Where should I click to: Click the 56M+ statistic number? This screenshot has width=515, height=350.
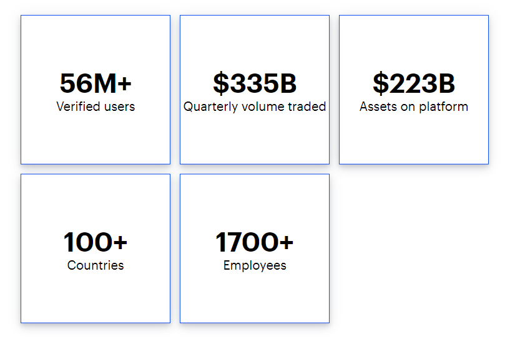[x=96, y=83]
